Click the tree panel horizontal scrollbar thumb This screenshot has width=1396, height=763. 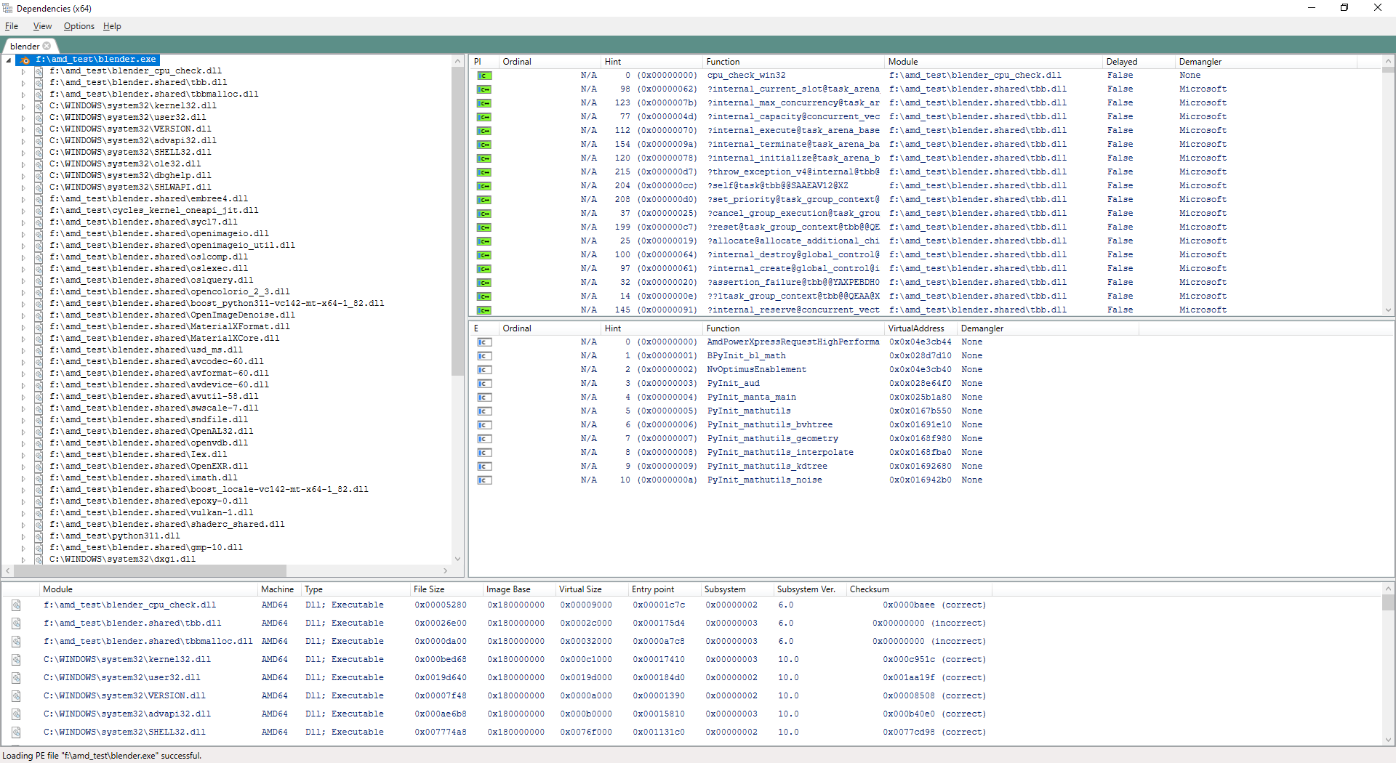pyautogui.click(x=149, y=570)
